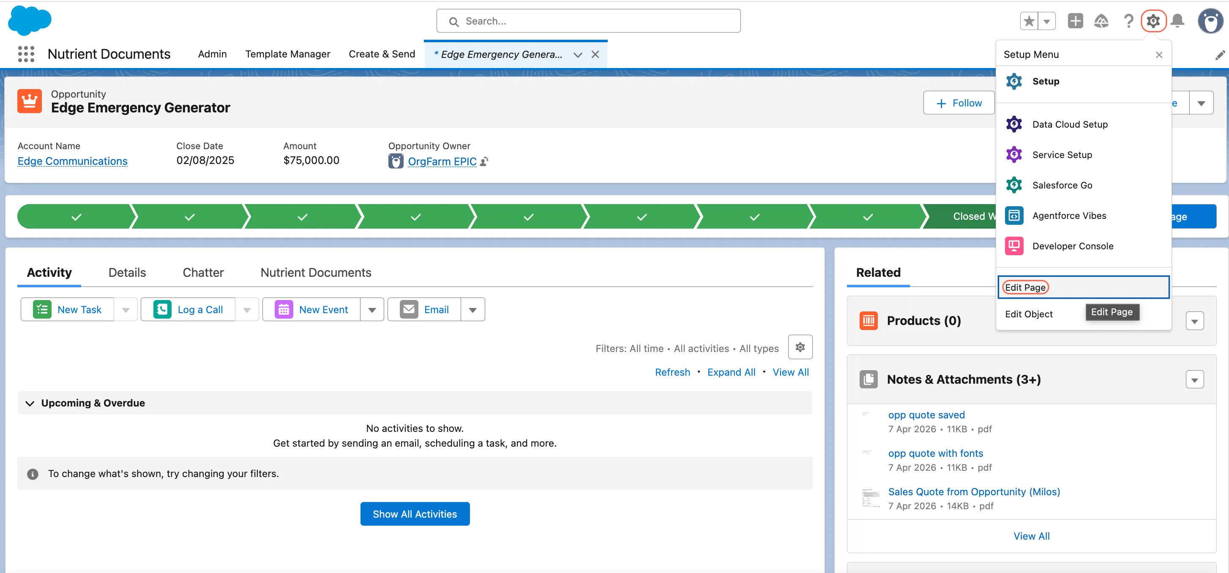
Task: Select the Closed Won path stage
Action: pyautogui.click(x=973, y=217)
